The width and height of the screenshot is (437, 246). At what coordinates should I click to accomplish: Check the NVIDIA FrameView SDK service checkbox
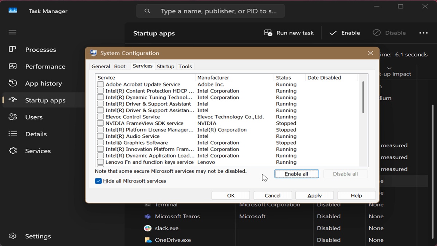pyautogui.click(x=100, y=123)
